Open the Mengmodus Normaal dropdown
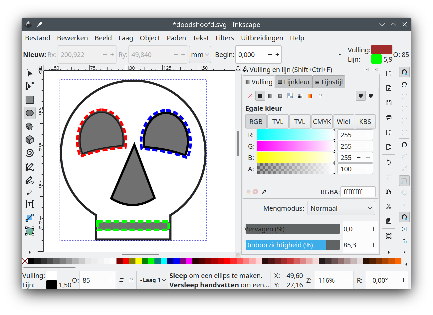This screenshot has width=433, height=315. point(341,208)
